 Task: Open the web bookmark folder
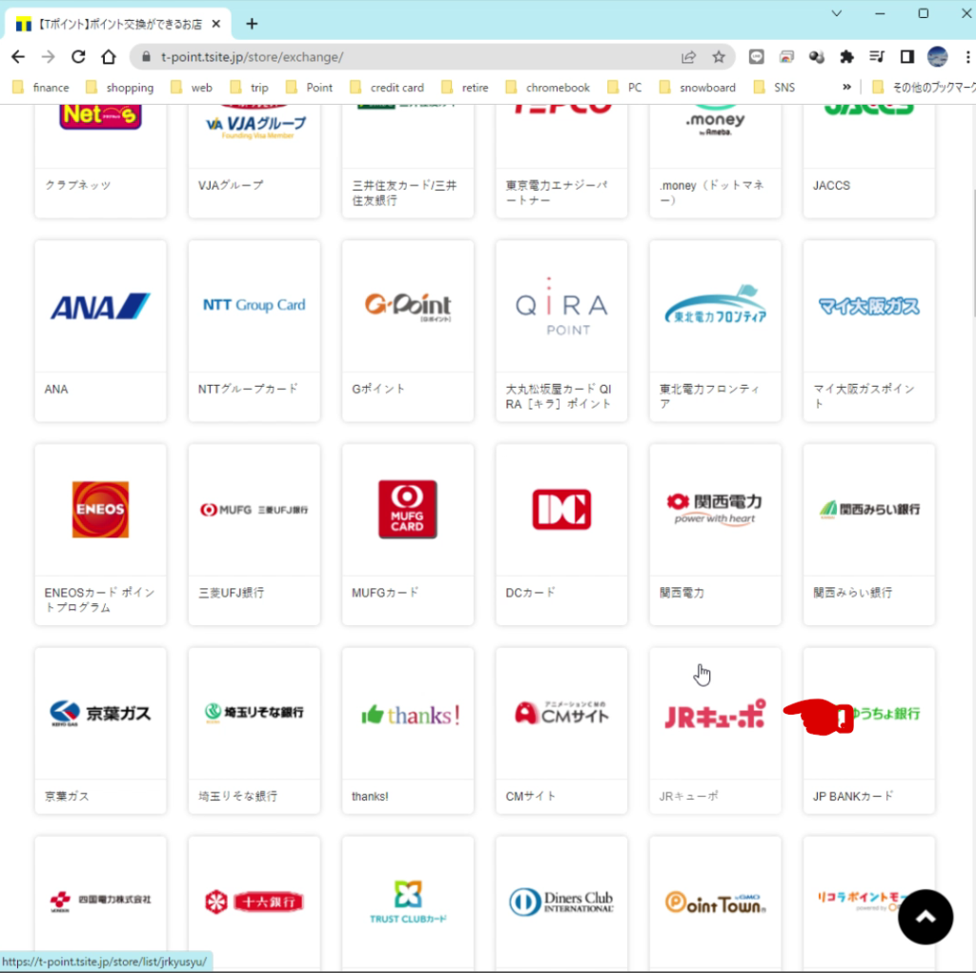point(192,88)
